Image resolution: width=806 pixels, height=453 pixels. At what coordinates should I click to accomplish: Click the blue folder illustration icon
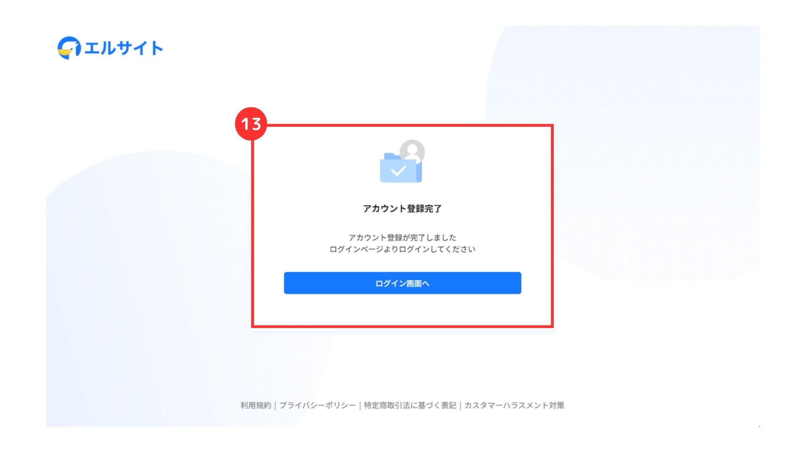tap(400, 168)
